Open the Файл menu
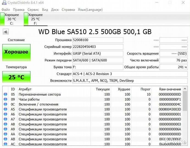This screenshot has height=148, width=190. pos(5,10)
